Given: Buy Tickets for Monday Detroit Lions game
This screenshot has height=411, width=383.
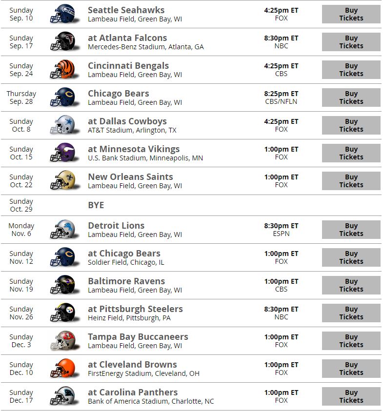Looking at the screenshot, I should coord(351,230).
